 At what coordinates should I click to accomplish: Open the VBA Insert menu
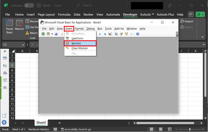point(69,29)
